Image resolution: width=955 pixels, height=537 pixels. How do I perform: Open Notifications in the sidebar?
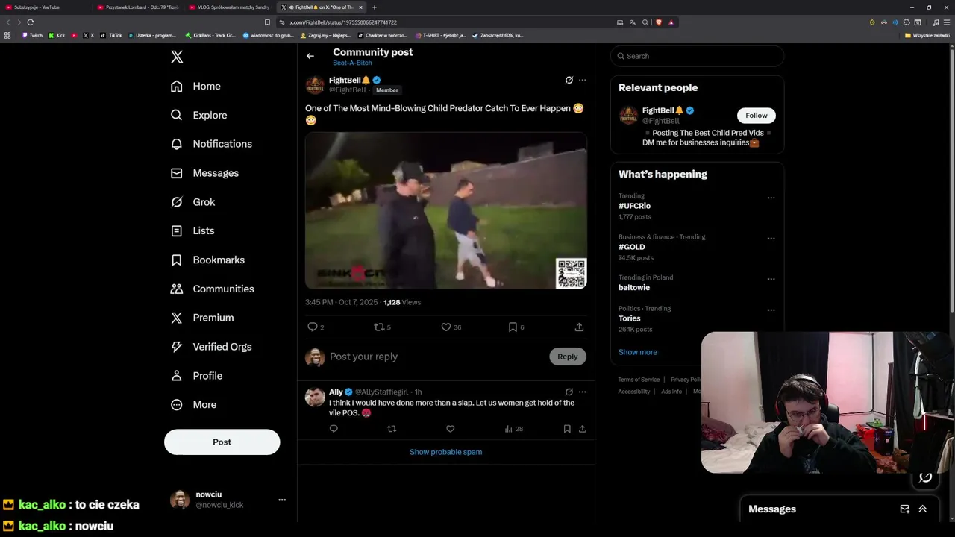(x=211, y=144)
